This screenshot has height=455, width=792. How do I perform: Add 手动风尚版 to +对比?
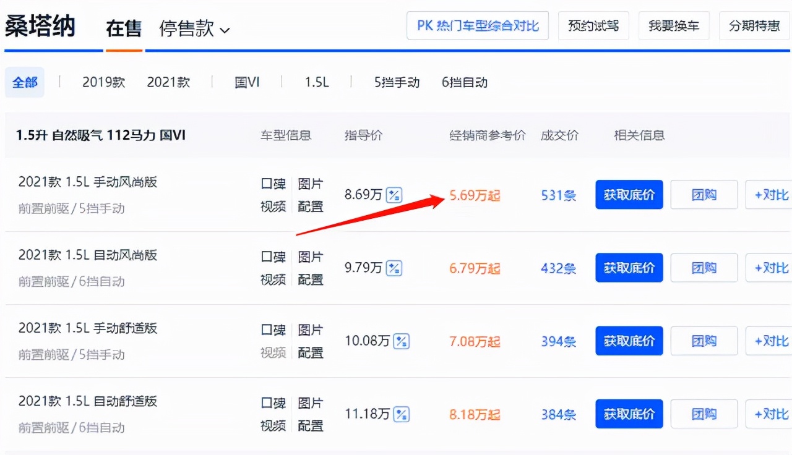point(769,195)
